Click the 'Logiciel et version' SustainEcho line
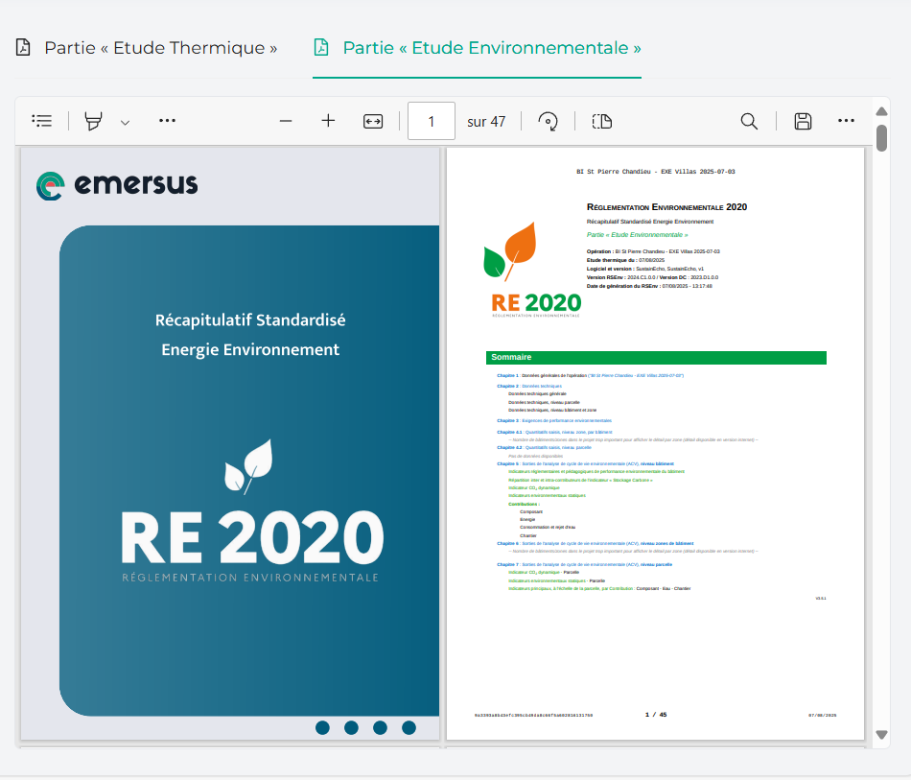911x780 pixels. [645, 269]
